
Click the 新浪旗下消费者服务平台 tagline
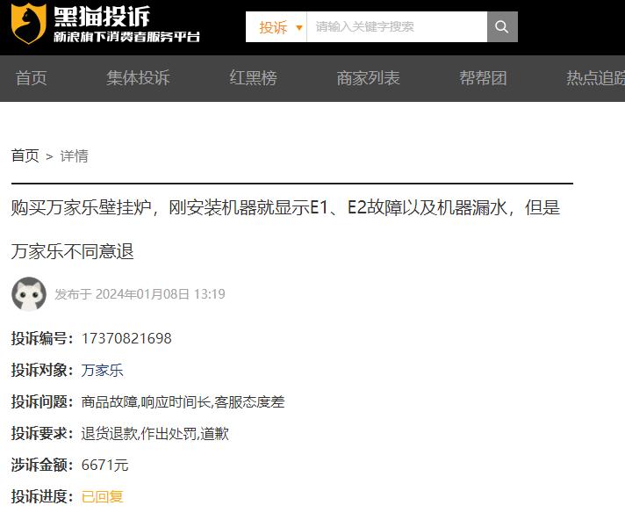[x=126, y=37]
